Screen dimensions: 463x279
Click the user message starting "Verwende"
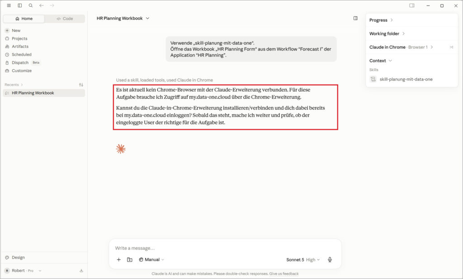[x=251, y=49]
